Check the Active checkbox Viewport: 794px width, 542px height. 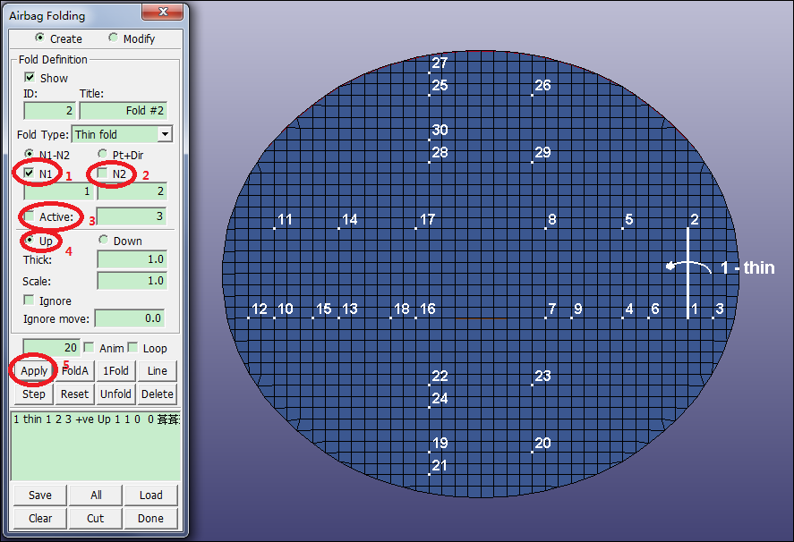(x=30, y=216)
